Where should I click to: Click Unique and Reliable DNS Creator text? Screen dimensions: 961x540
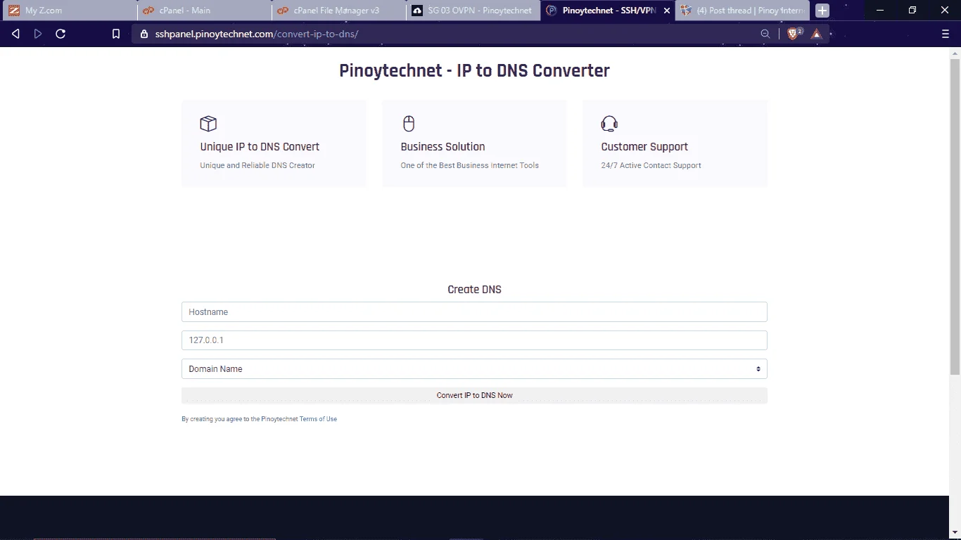(257, 166)
